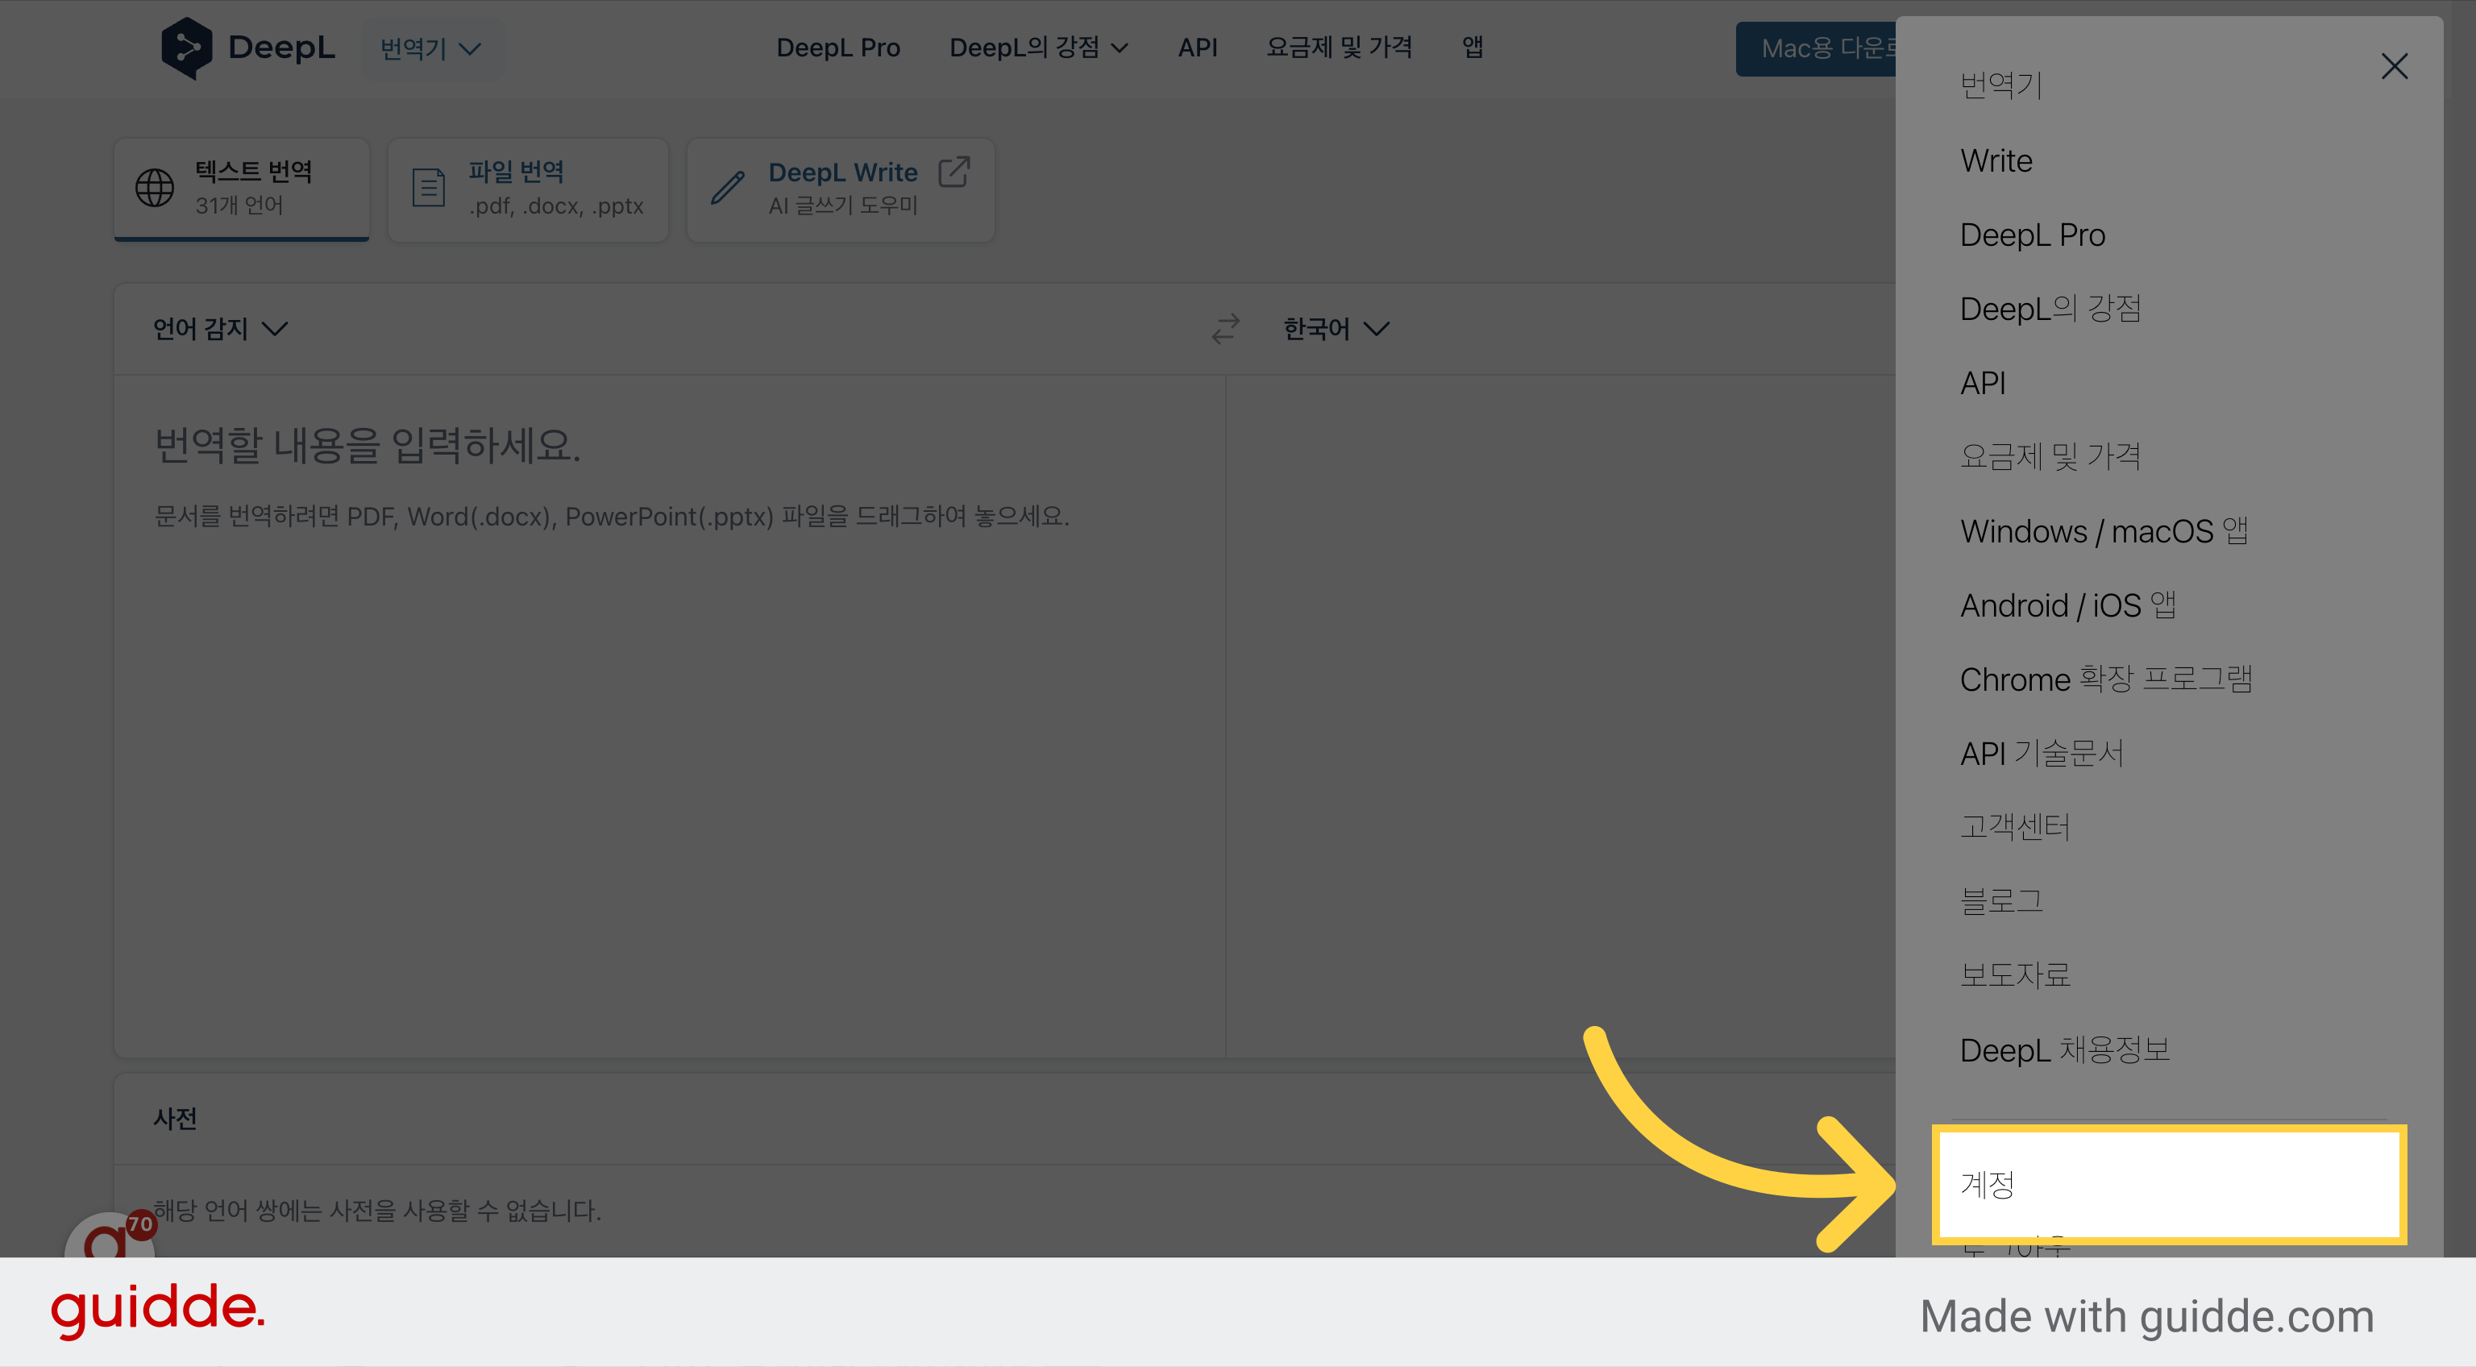
Task: Swap languages with the arrows icon
Action: click(1225, 329)
